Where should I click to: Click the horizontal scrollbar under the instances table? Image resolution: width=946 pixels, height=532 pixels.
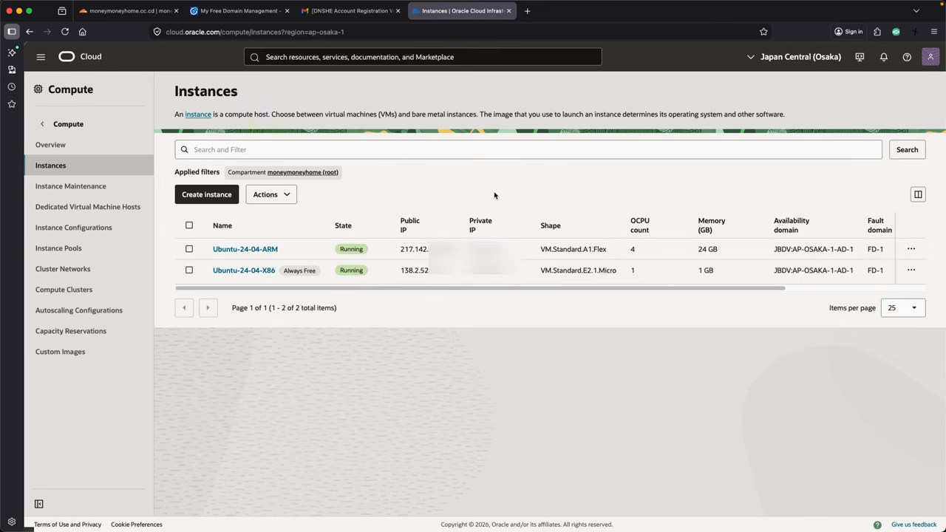pos(480,288)
